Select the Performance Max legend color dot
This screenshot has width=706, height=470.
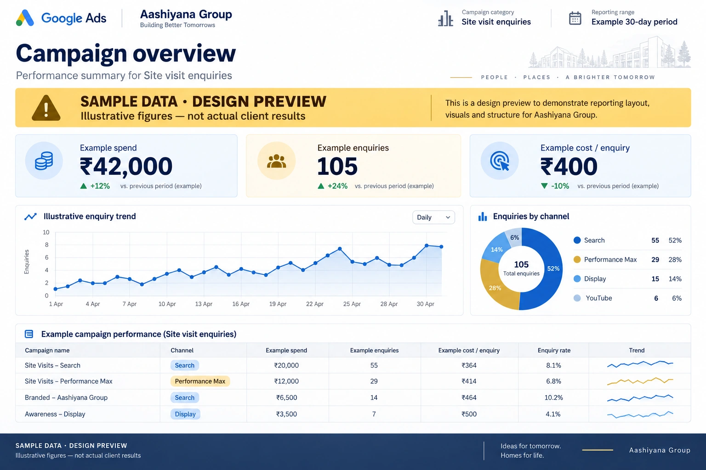tap(577, 259)
